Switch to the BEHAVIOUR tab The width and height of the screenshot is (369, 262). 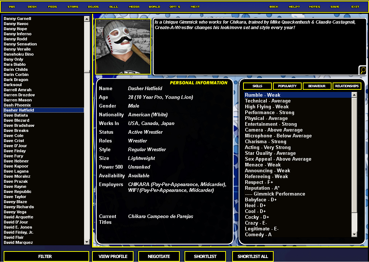point(317,86)
